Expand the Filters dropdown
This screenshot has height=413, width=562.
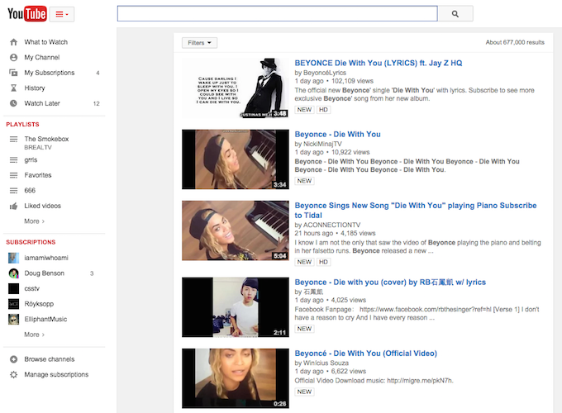pyautogui.click(x=200, y=43)
